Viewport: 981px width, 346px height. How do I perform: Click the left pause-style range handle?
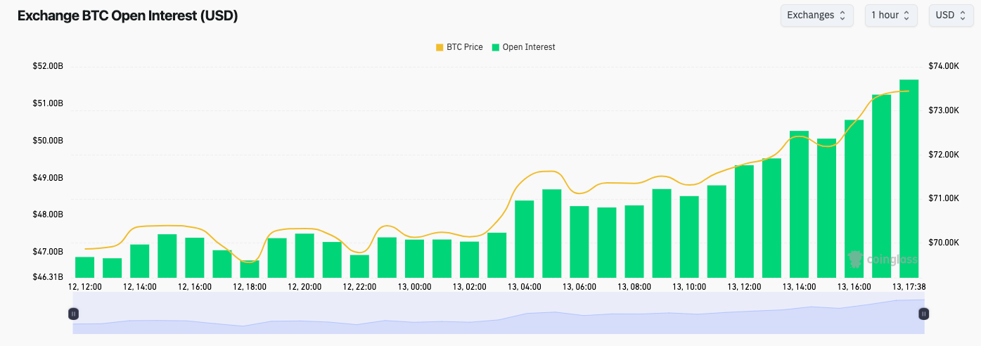tap(73, 314)
